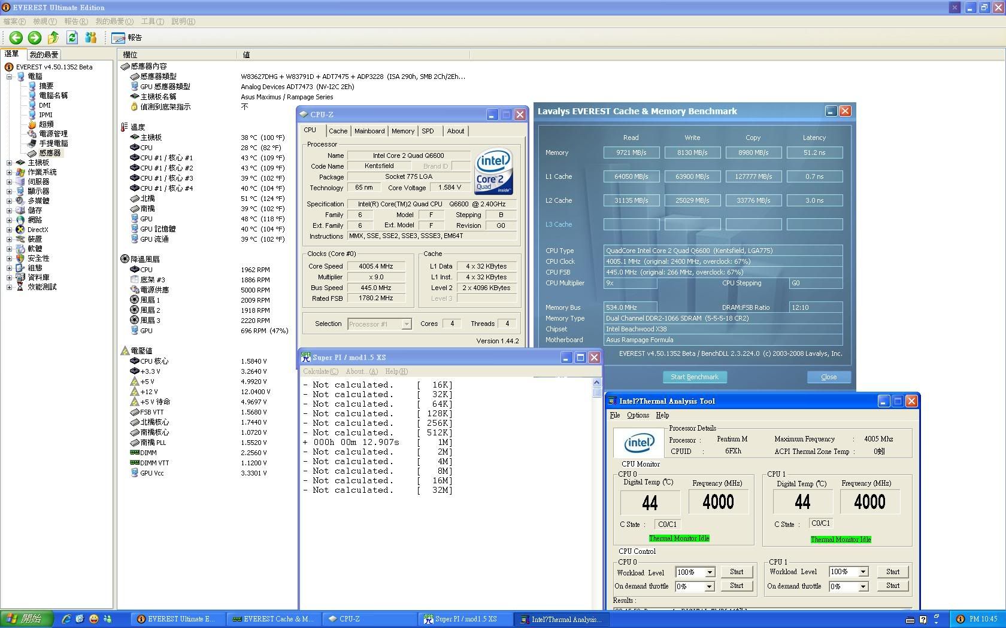Click the EVEREST info icon in system tray

(960, 619)
